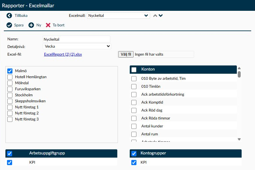This screenshot has height=170, width=255.
Task: Check the 010 Byte av arbetstid, Tim checkbox
Action: tap(134, 78)
